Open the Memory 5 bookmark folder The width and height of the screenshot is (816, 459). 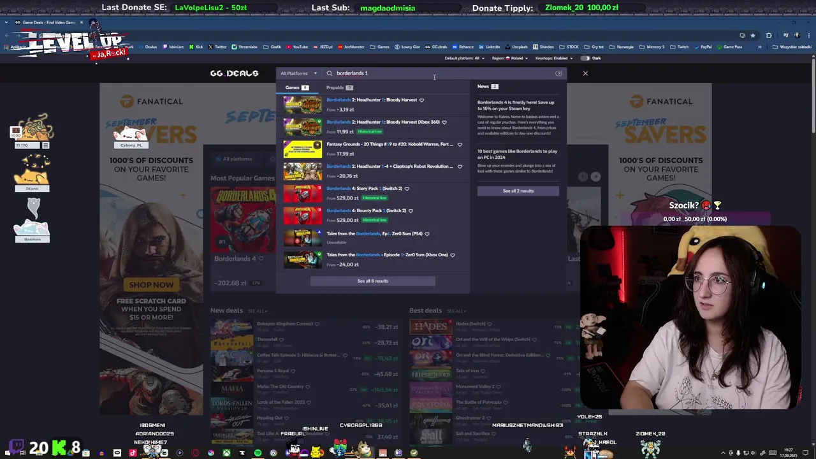652,47
